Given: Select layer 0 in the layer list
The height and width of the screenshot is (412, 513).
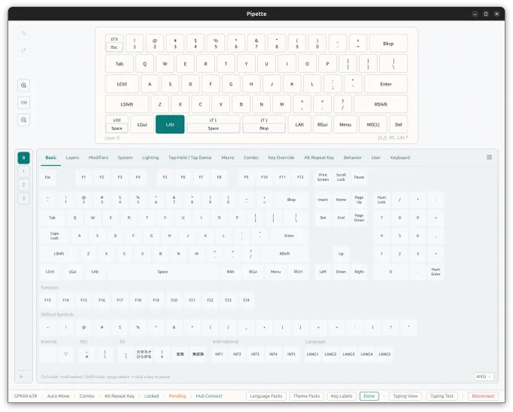Looking at the screenshot, I should coord(23,158).
